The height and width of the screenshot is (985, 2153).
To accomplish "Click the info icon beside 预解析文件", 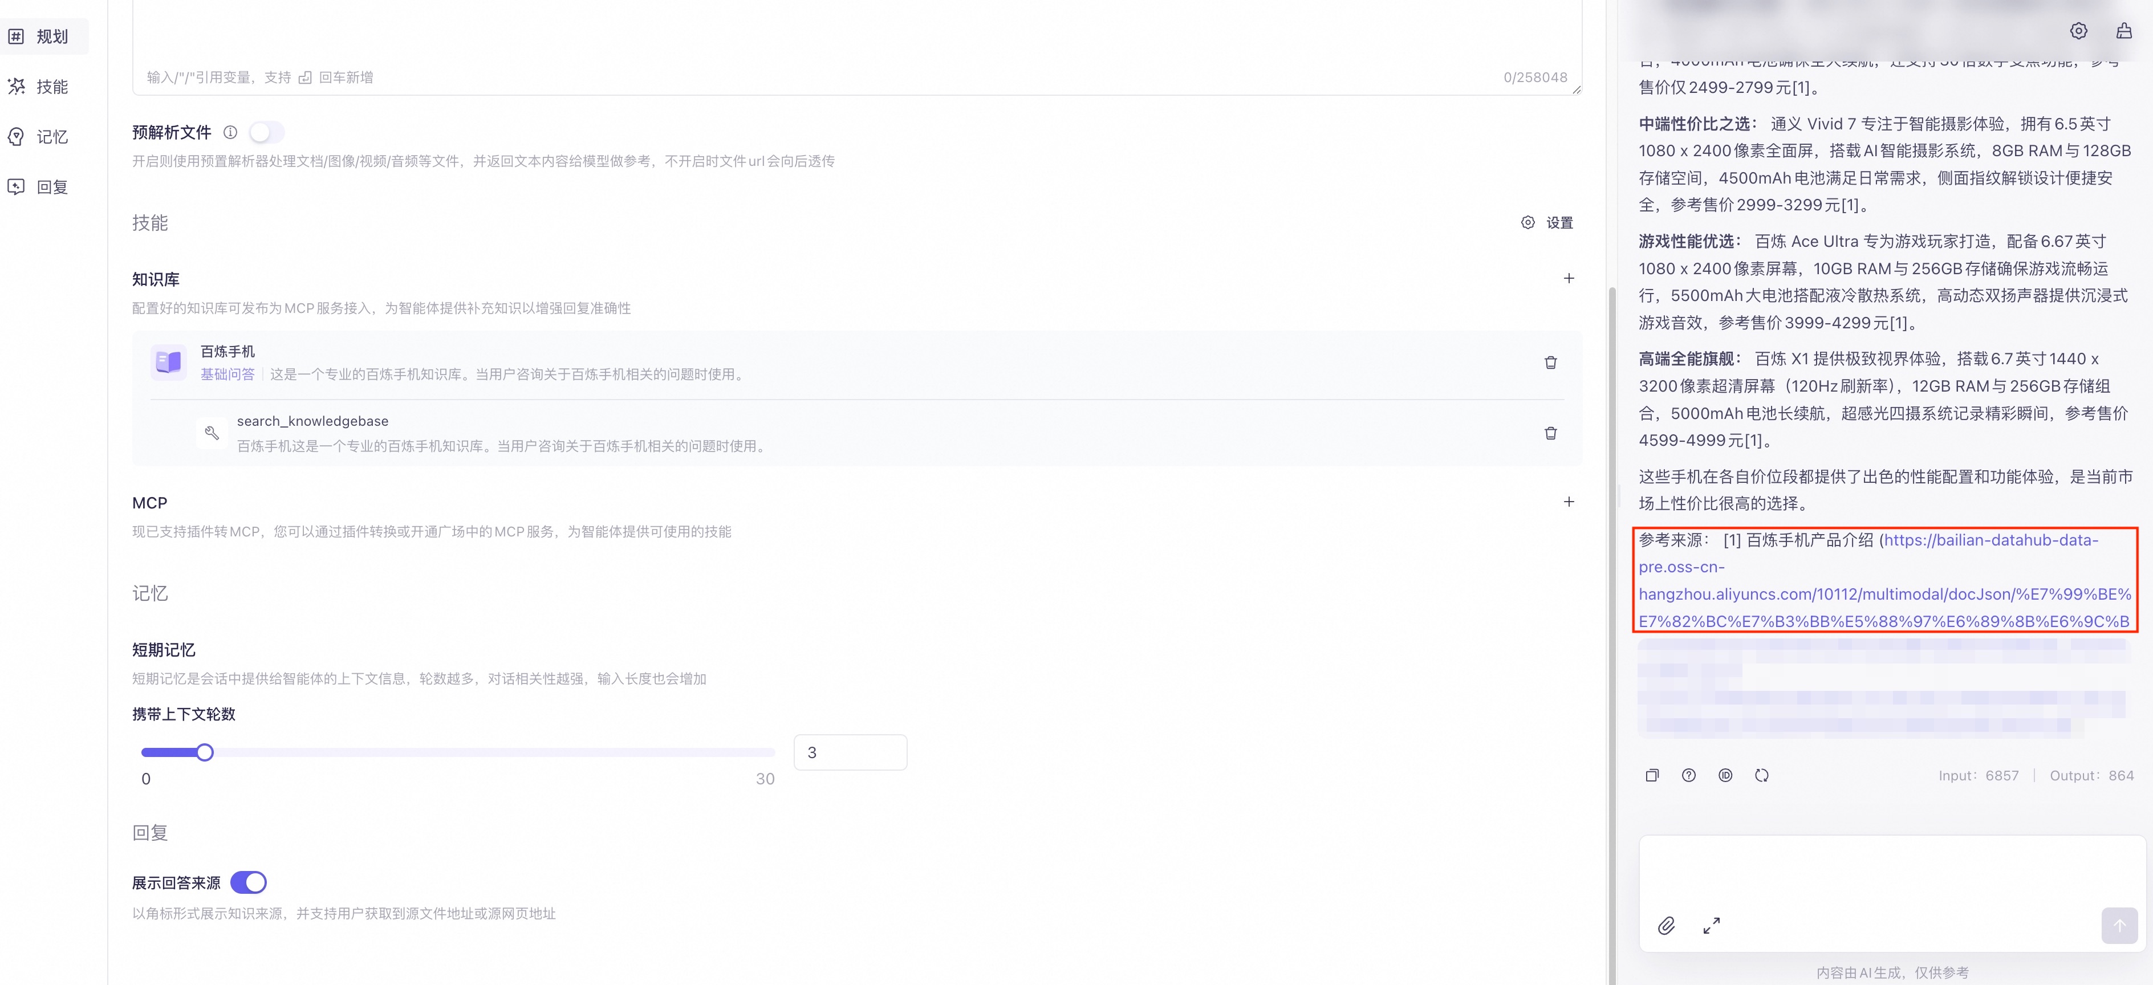I will 230,132.
